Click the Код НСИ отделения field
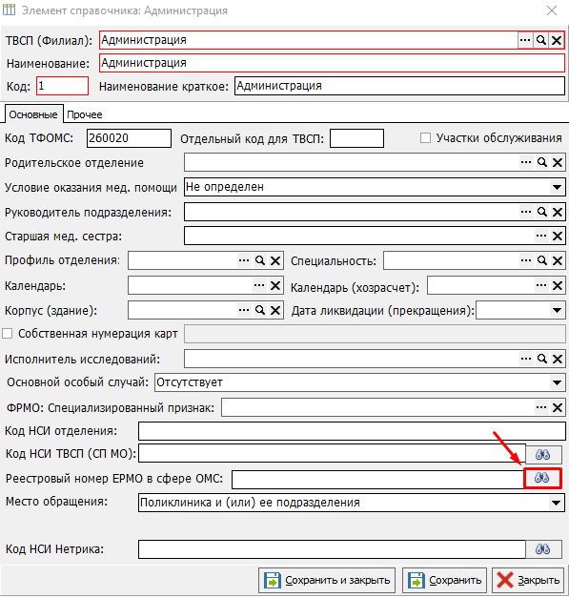The image size is (569, 598). (x=352, y=431)
